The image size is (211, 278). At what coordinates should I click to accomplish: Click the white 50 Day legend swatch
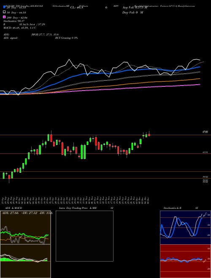pyautogui.click(x=4, y=12)
